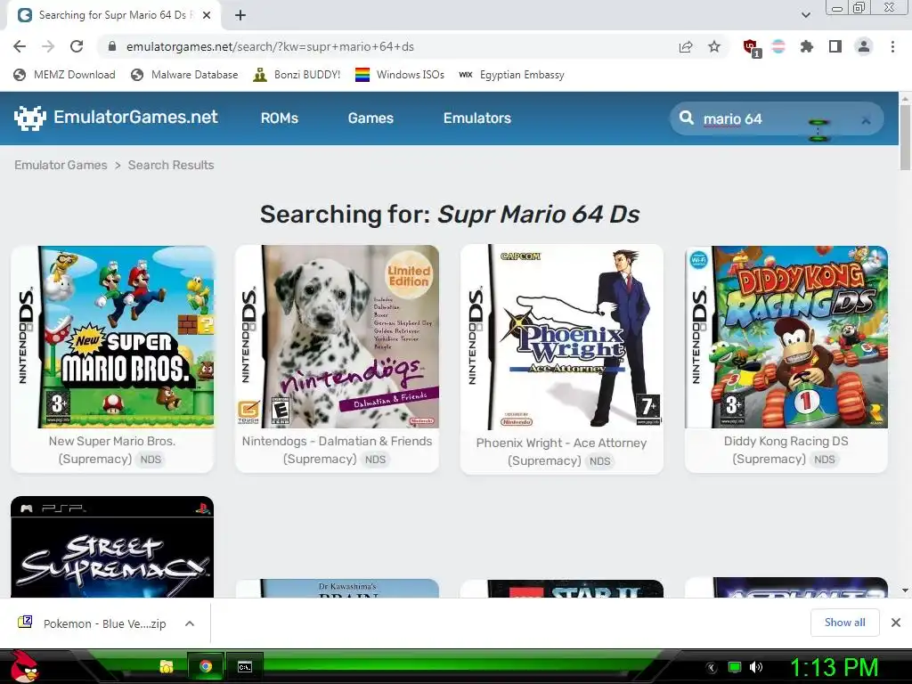This screenshot has height=684, width=912.
Task: Click the browser forward arrow
Action: [x=48, y=46]
